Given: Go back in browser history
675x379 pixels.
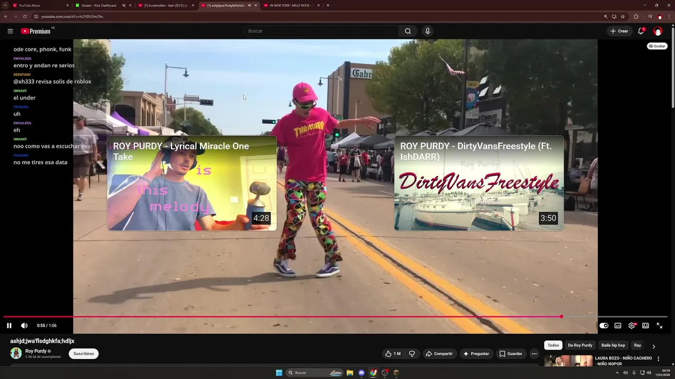Looking at the screenshot, I should pos(6,16).
